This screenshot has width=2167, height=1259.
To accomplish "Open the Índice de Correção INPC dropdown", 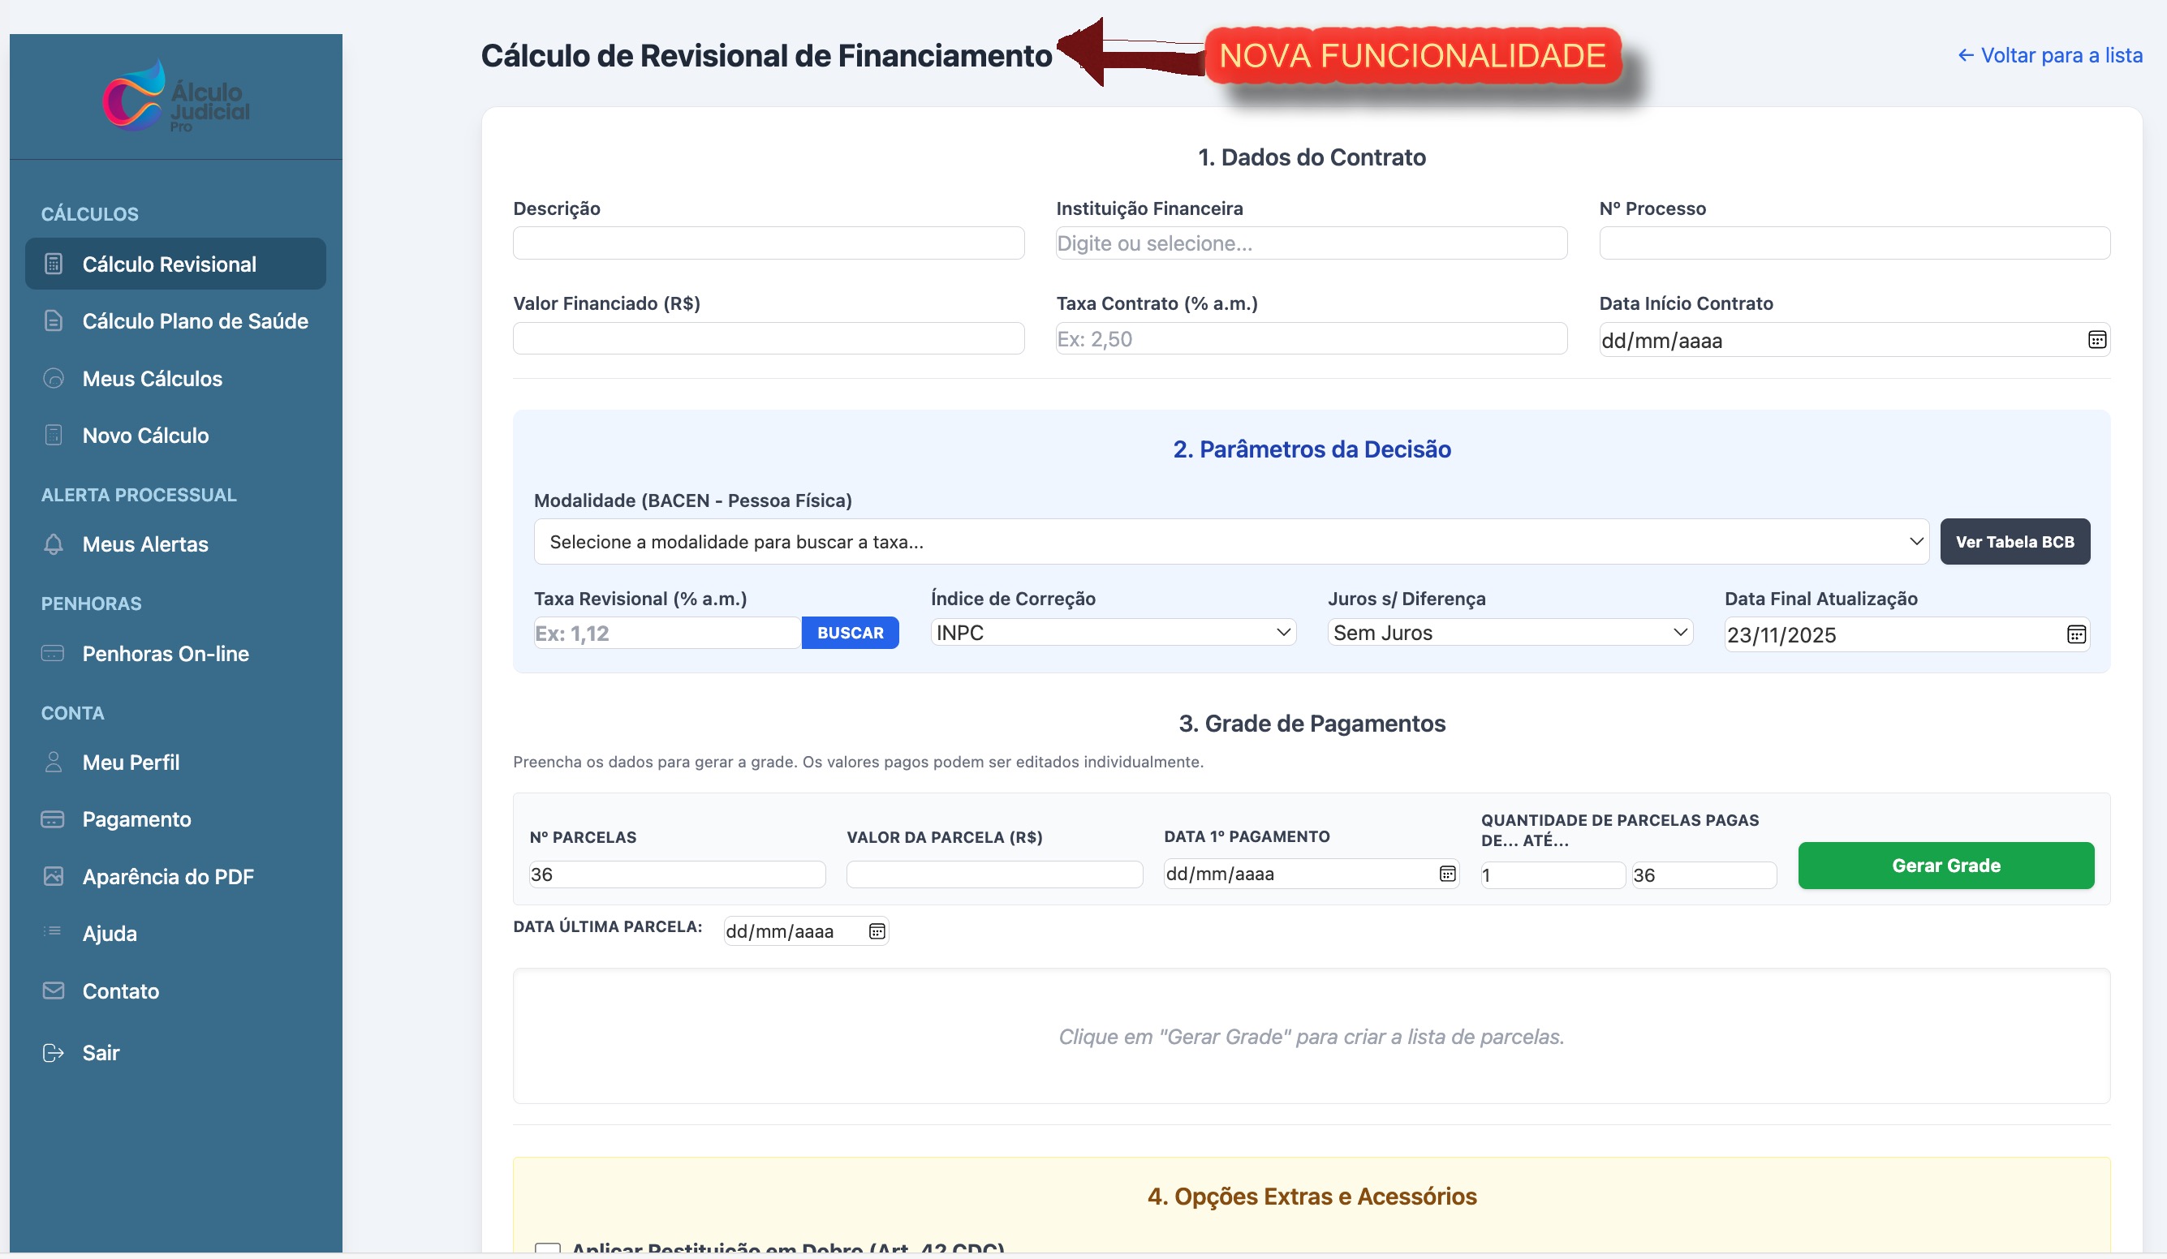I will tap(1113, 633).
